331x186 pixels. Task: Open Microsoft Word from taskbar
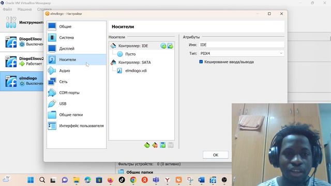pyautogui.click(x=201, y=180)
